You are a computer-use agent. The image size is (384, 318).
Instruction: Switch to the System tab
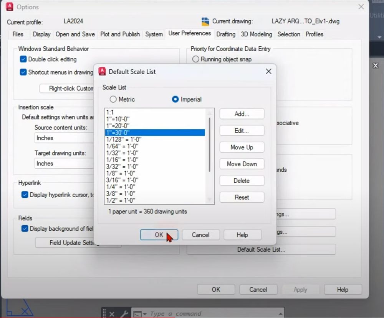pos(154,34)
